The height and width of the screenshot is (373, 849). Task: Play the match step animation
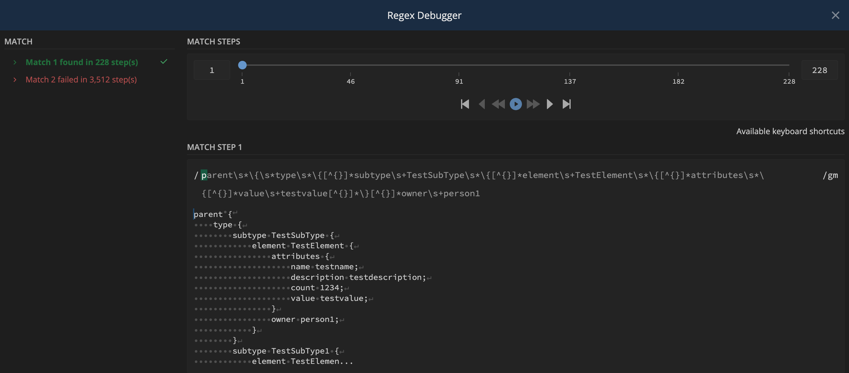(516, 104)
